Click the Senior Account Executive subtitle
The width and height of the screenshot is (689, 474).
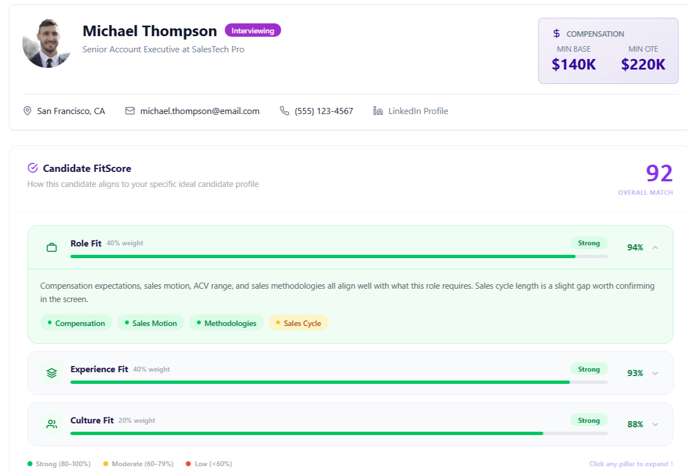click(163, 49)
